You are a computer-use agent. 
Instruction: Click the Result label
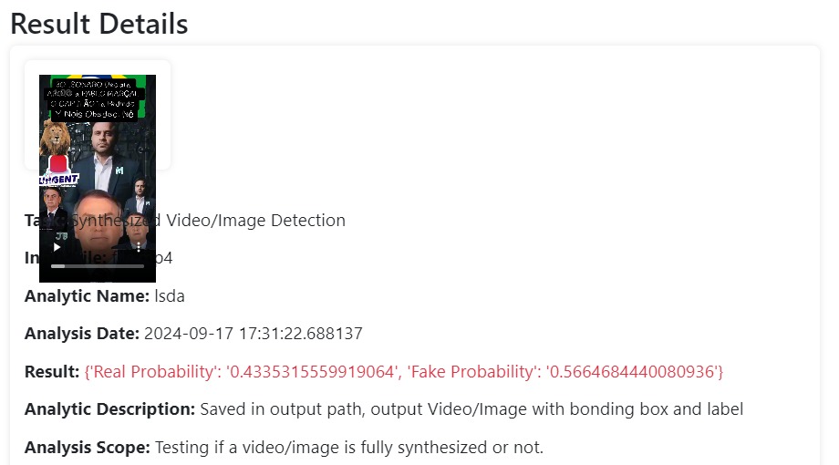click(52, 371)
